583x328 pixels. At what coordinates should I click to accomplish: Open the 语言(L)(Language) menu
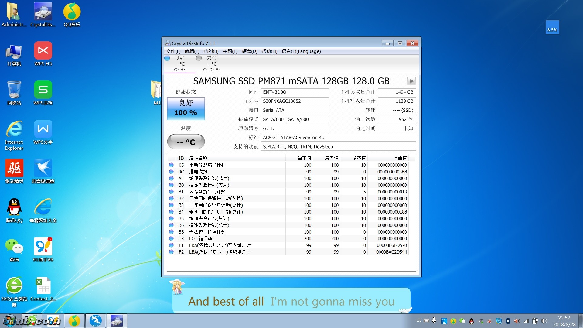301,51
